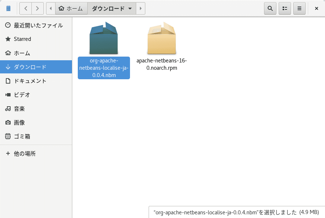This screenshot has height=218, width=325.
Task: Click the Files app icon in header
Action: (8, 8)
